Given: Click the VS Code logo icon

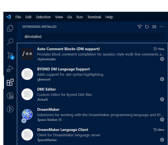Looking at the screenshot, I should click(x=8, y=17).
